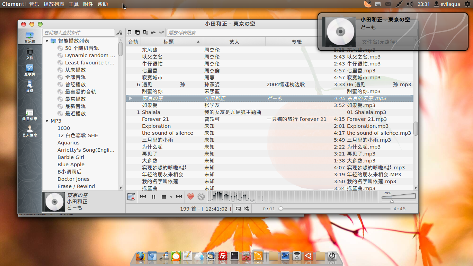Undo the last playlist change
The height and width of the screenshot is (266, 473).
coord(153,33)
